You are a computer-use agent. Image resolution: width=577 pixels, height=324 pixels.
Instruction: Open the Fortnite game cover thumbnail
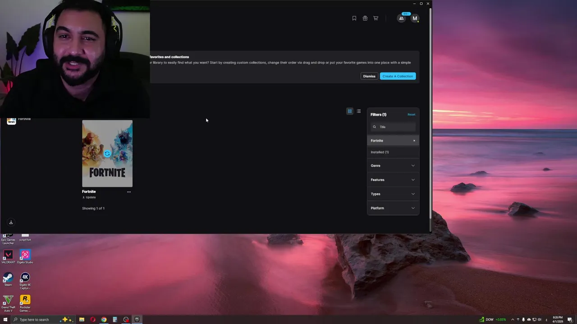[107, 153]
